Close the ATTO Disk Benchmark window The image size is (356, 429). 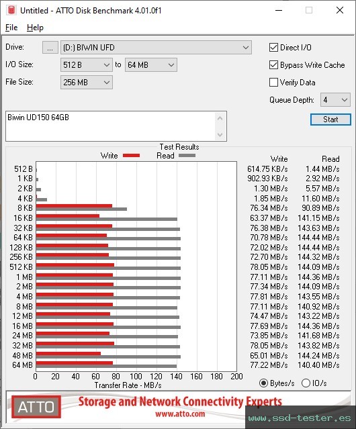pyautogui.click(x=340, y=10)
